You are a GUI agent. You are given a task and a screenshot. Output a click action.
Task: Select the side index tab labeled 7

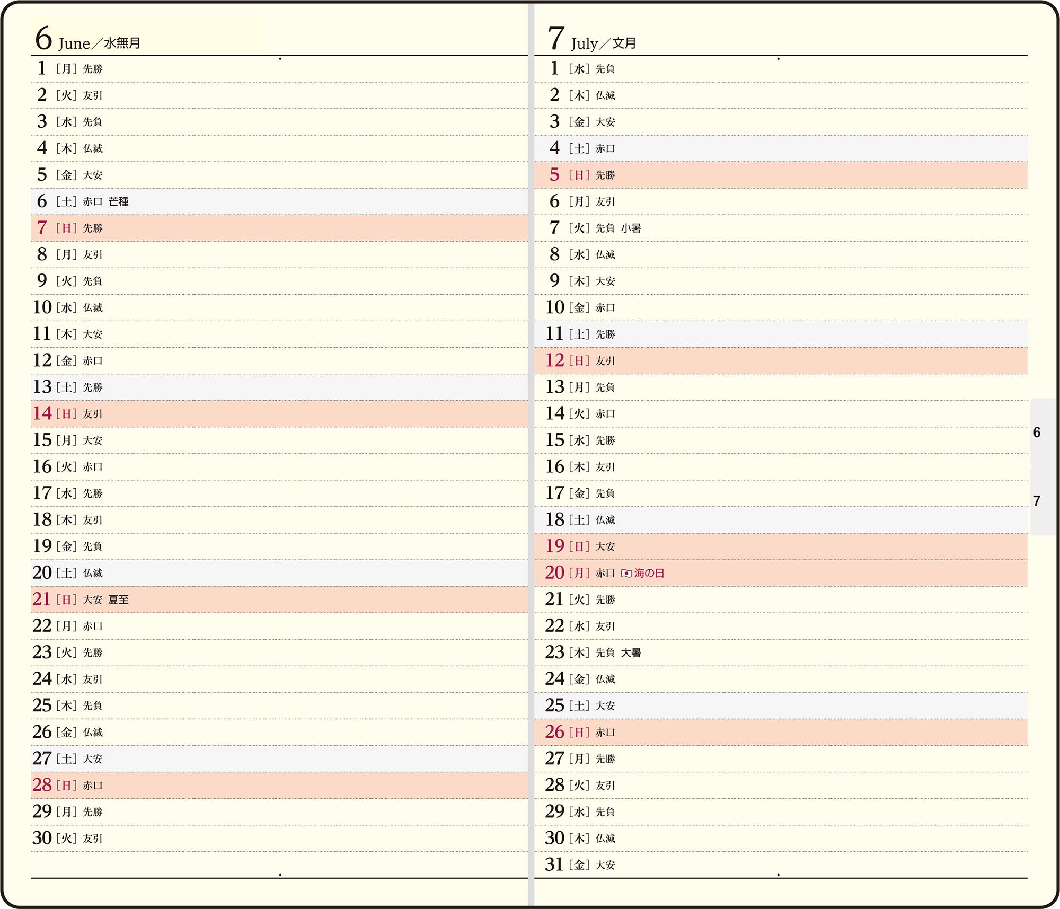point(1043,501)
